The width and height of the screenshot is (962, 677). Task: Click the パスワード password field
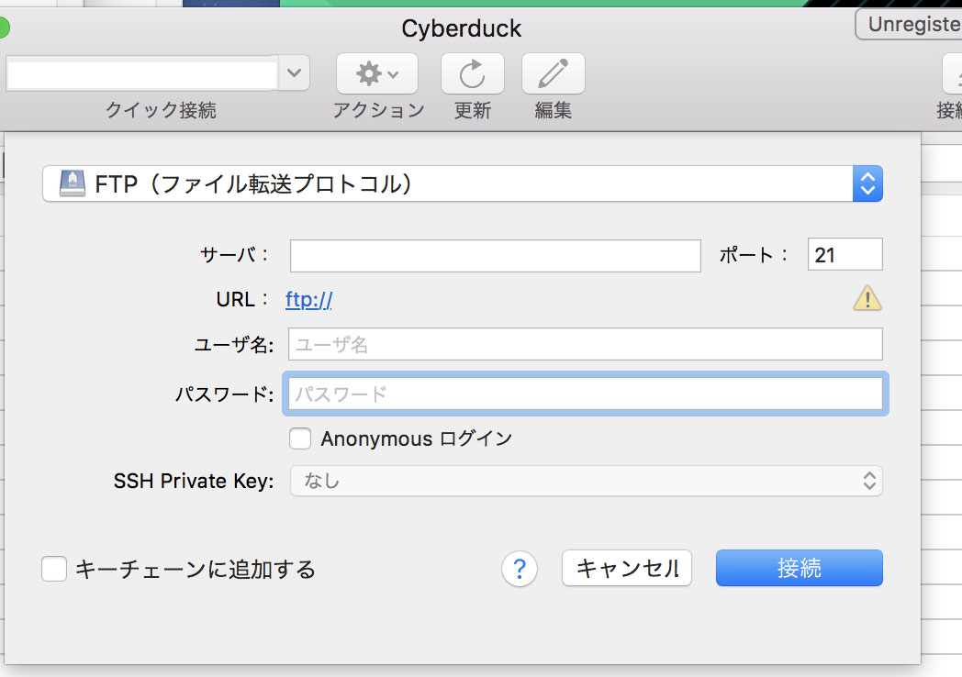tap(586, 393)
